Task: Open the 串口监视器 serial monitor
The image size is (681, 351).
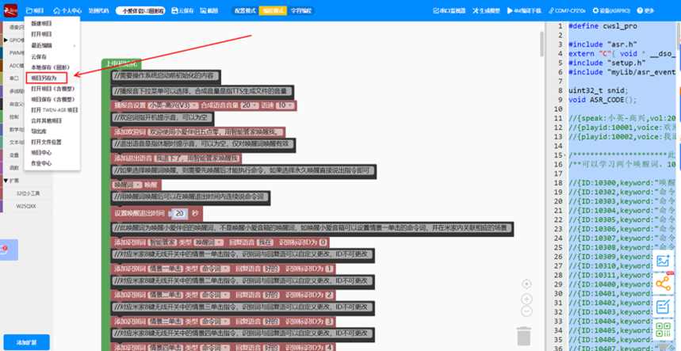Action: [449, 11]
